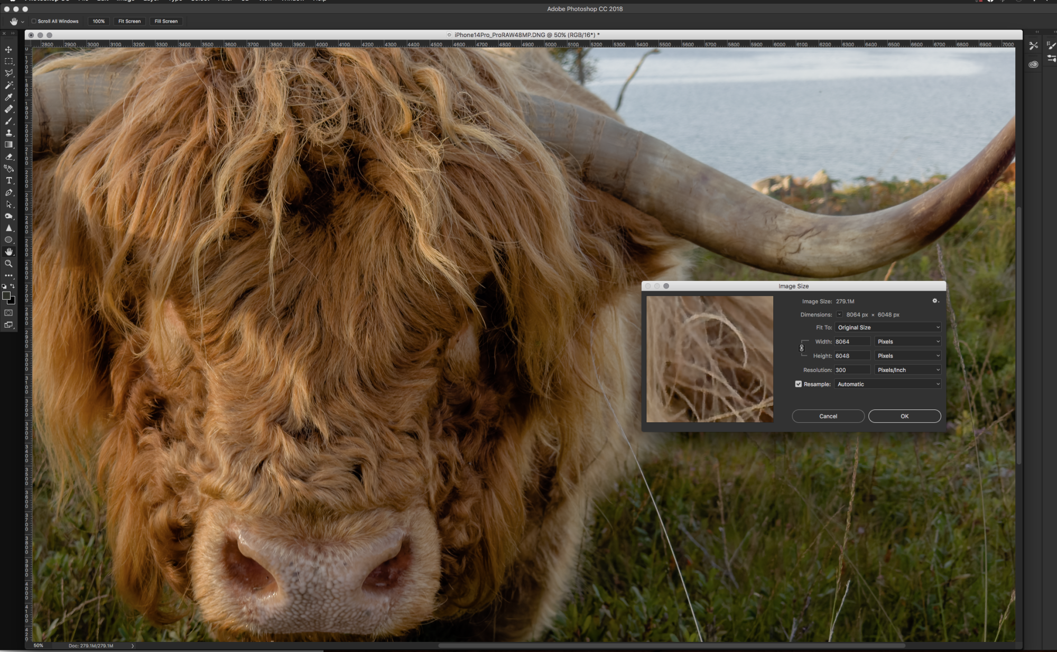Click the foreground color swatch
1057x652 pixels.
point(6,296)
